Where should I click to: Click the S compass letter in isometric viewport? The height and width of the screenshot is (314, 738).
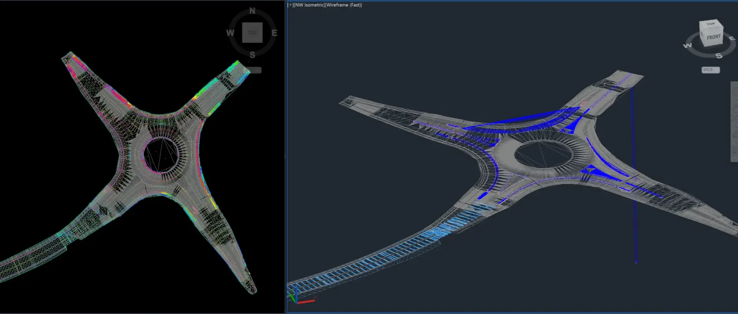[719, 56]
